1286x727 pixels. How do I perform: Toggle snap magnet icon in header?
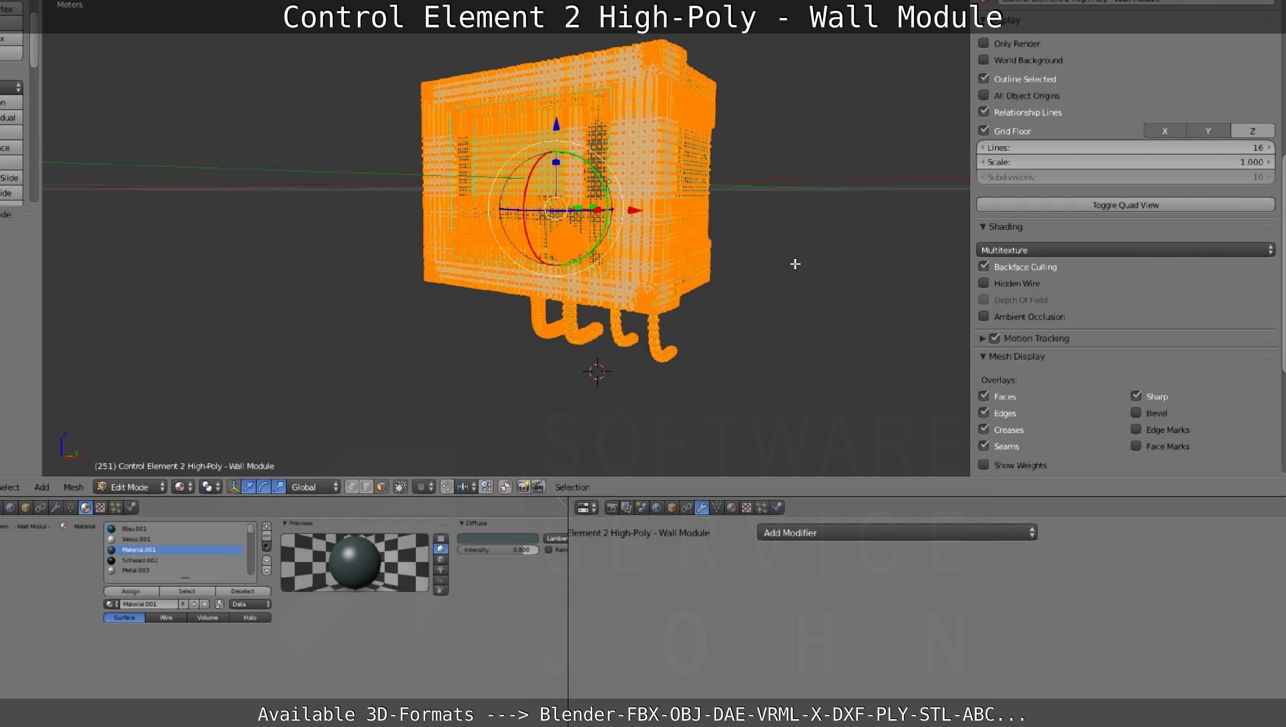(x=447, y=487)
